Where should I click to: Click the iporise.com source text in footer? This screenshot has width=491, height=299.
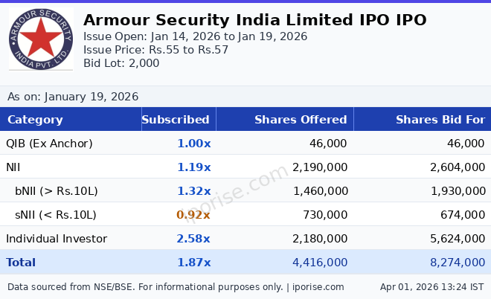click(x=317, y=287)
